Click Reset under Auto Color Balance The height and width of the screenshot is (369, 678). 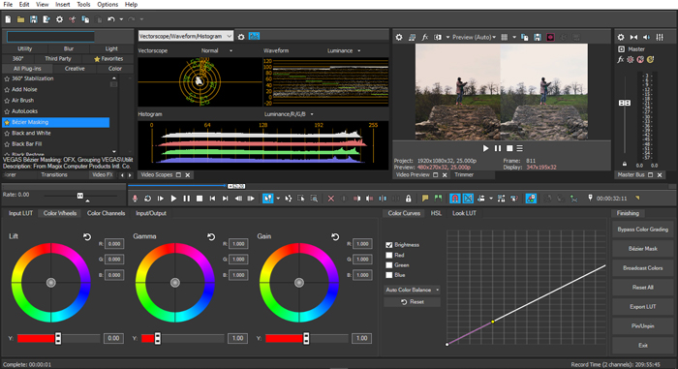tap(412, 302)
